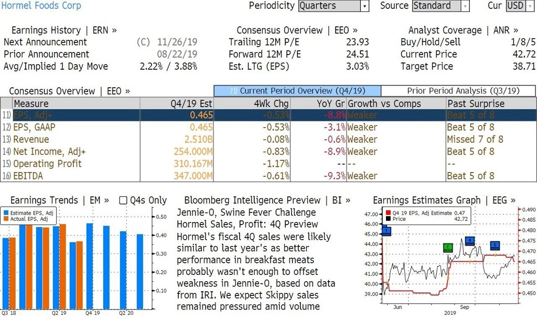Open the Periodicity dropdown arrow
Image resolution: width=537 pixels, height=319 pixels.
365,6
